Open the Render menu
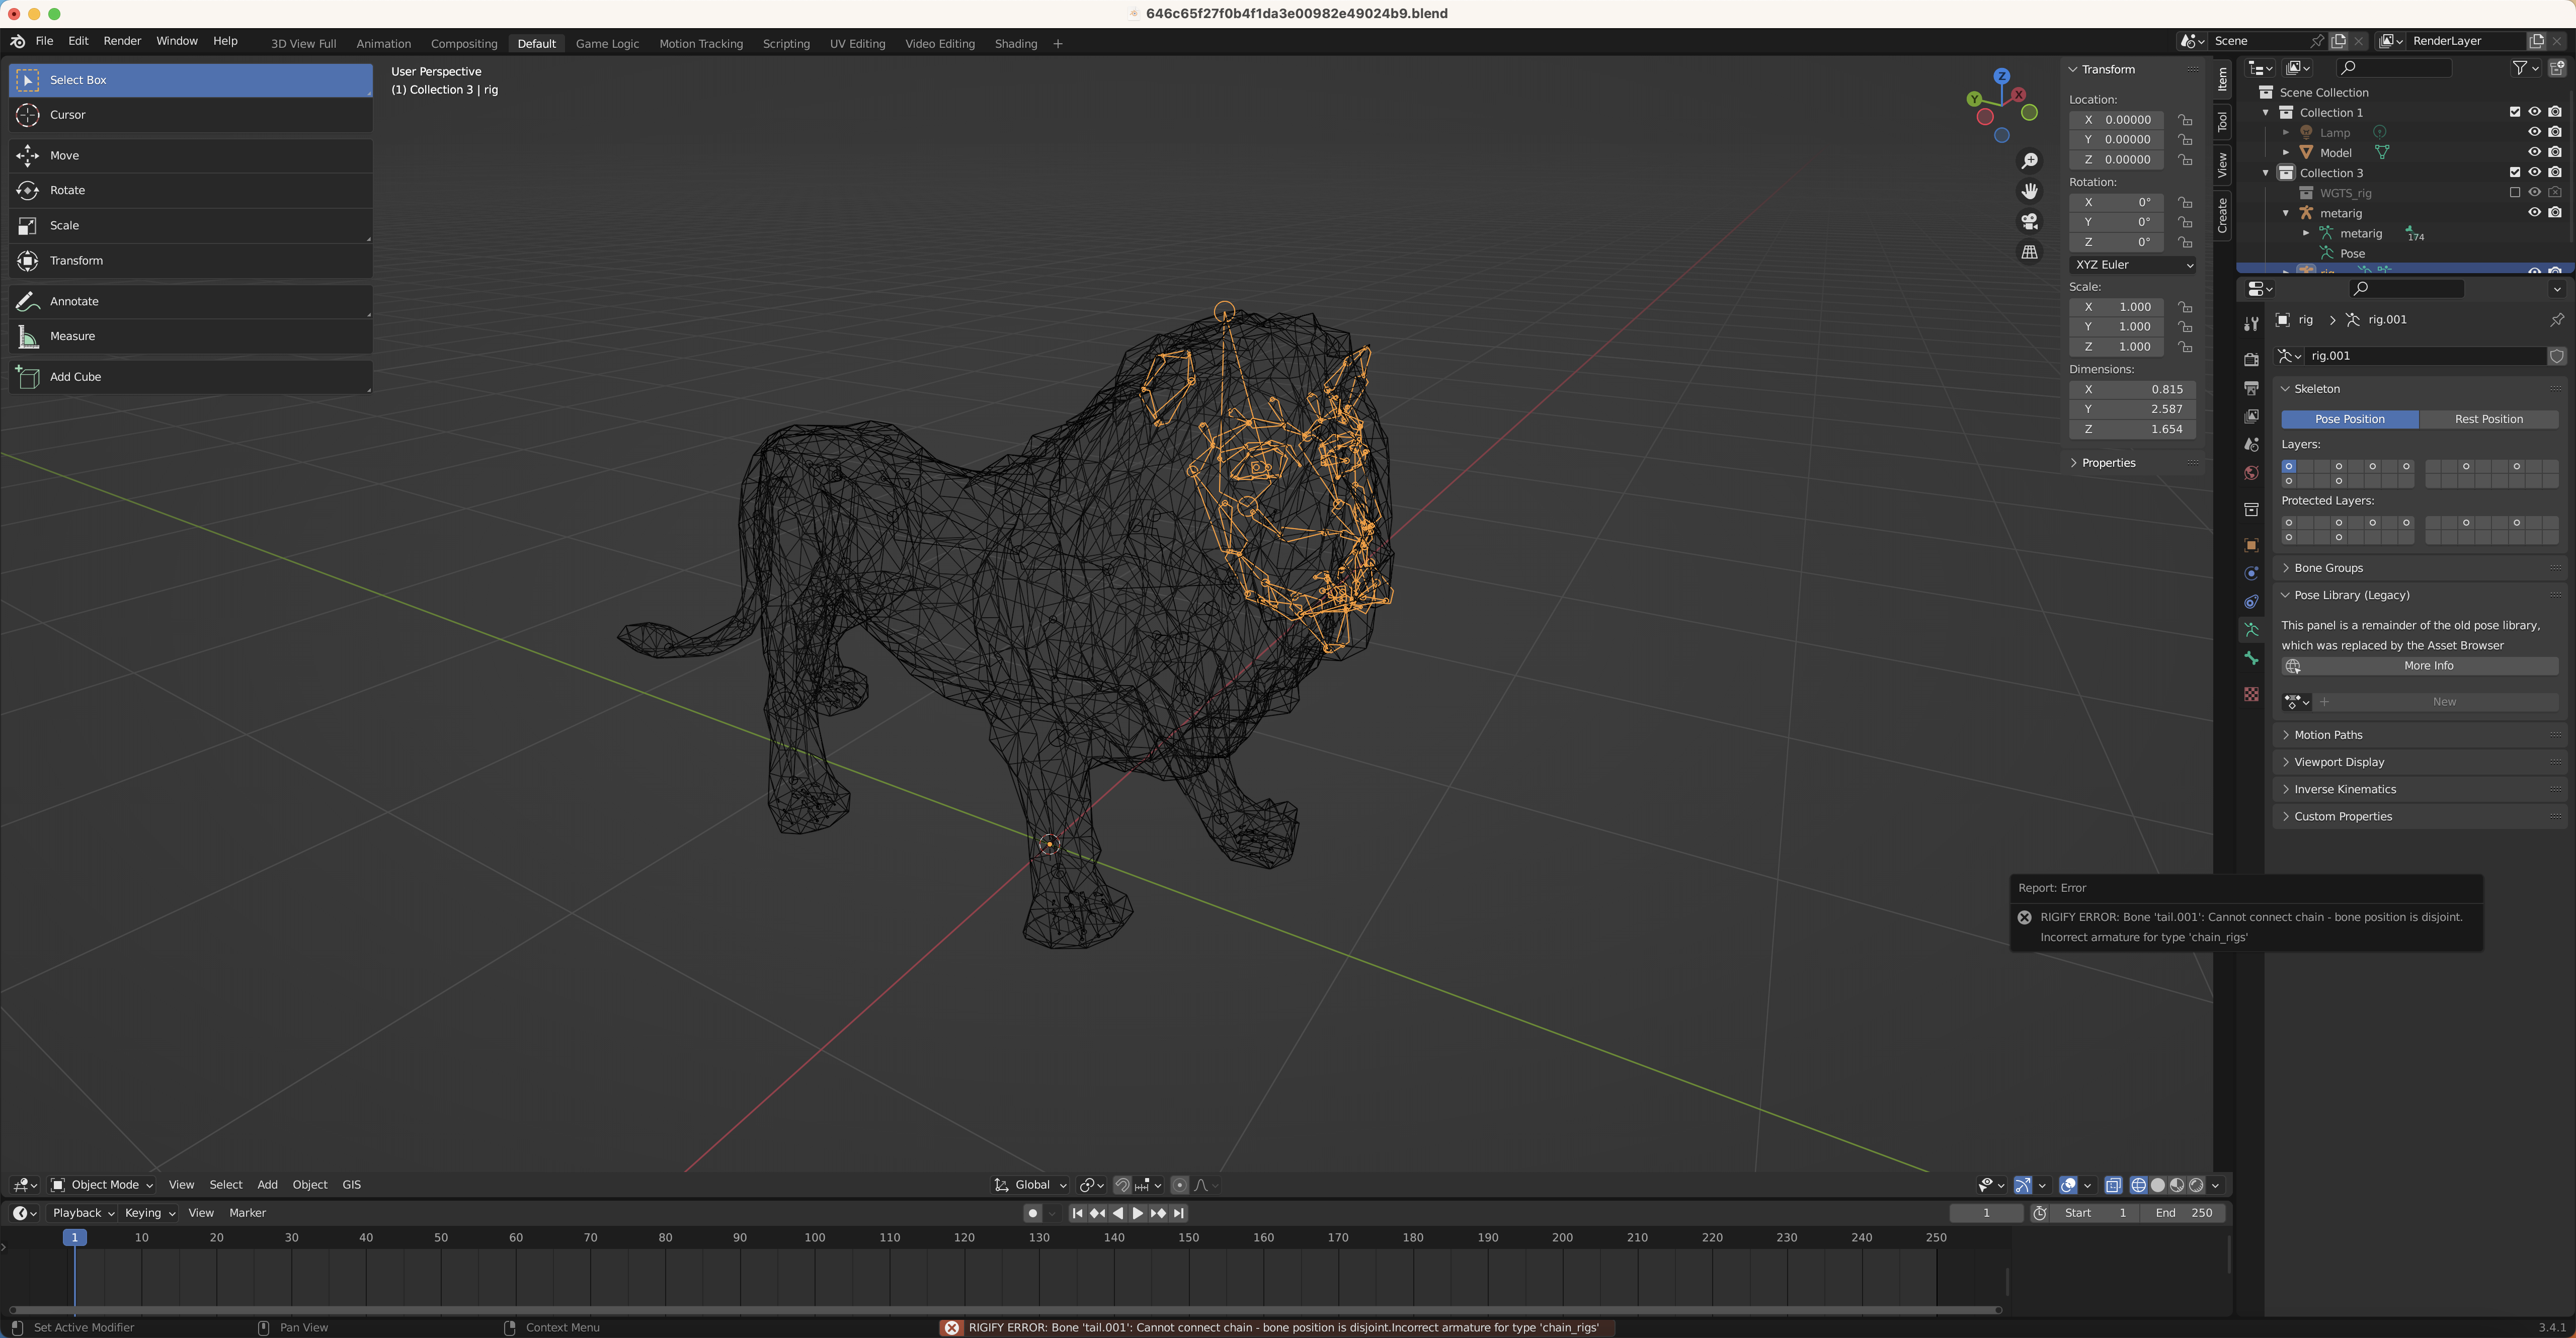This screenshot has width=2576, height=1338. [x=122, y=41]
